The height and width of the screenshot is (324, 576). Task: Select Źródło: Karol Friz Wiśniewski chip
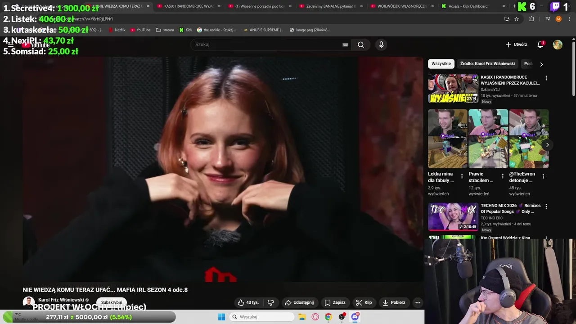[x=487, y=64]
